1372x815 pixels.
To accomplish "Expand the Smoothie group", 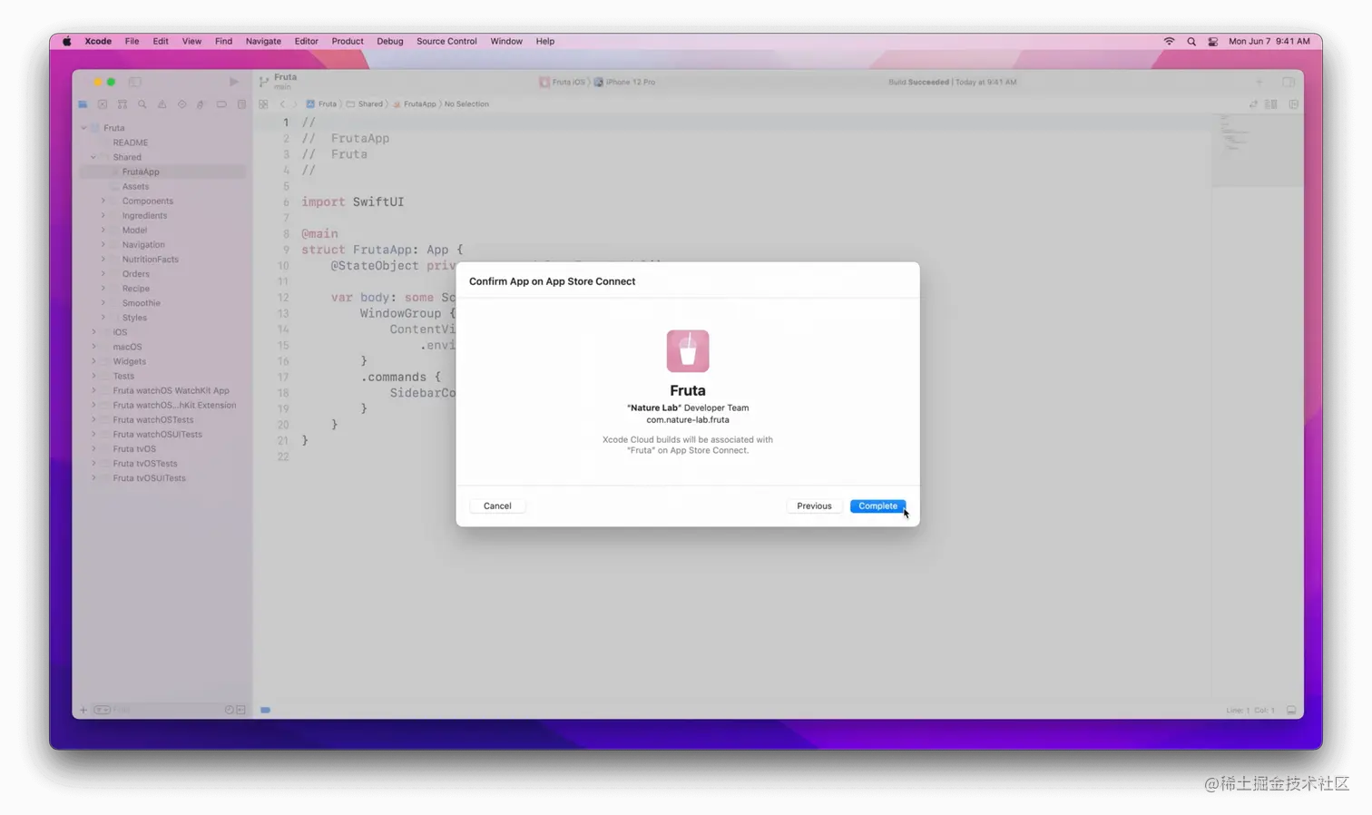I will [103, 302].
